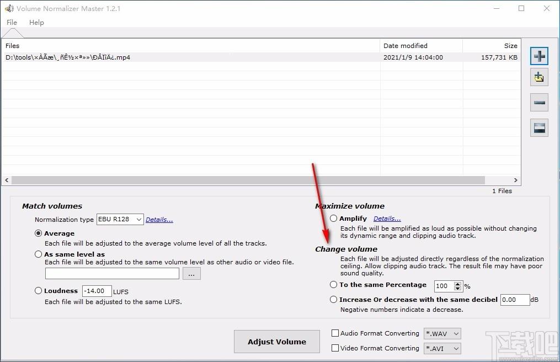The image size is (560, 362).
Task: Click the Volume Normalizer Master app icon
Action: coord(9,8)
